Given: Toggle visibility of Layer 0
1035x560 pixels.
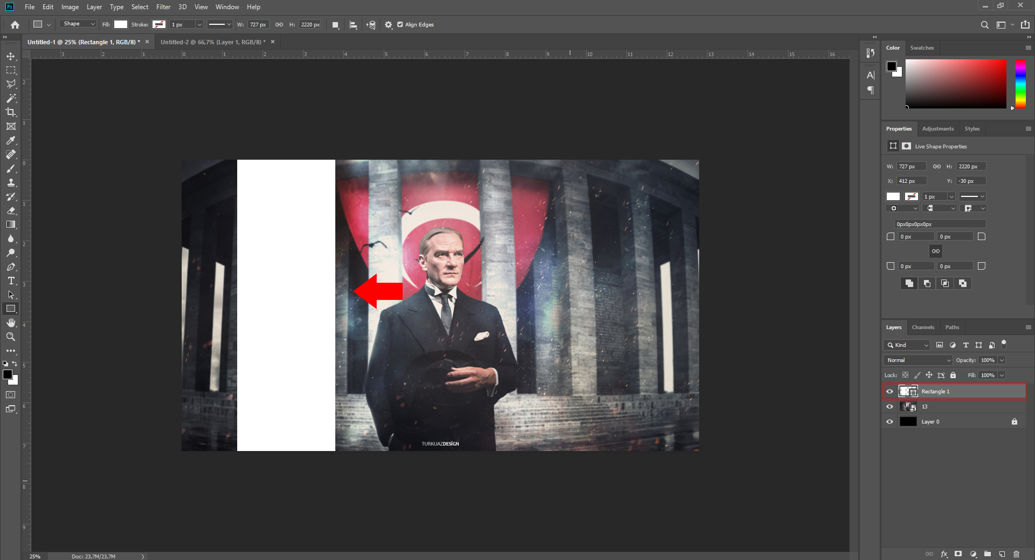Looking at the screenshot, I should coord(890,422).
